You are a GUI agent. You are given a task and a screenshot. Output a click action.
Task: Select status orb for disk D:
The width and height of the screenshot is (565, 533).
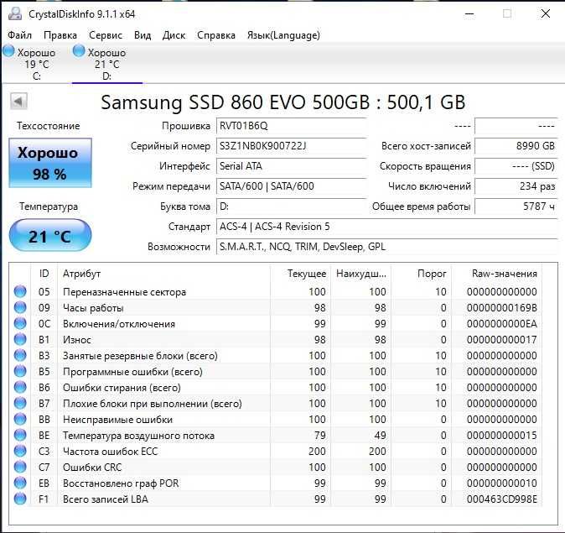[79, 51]
